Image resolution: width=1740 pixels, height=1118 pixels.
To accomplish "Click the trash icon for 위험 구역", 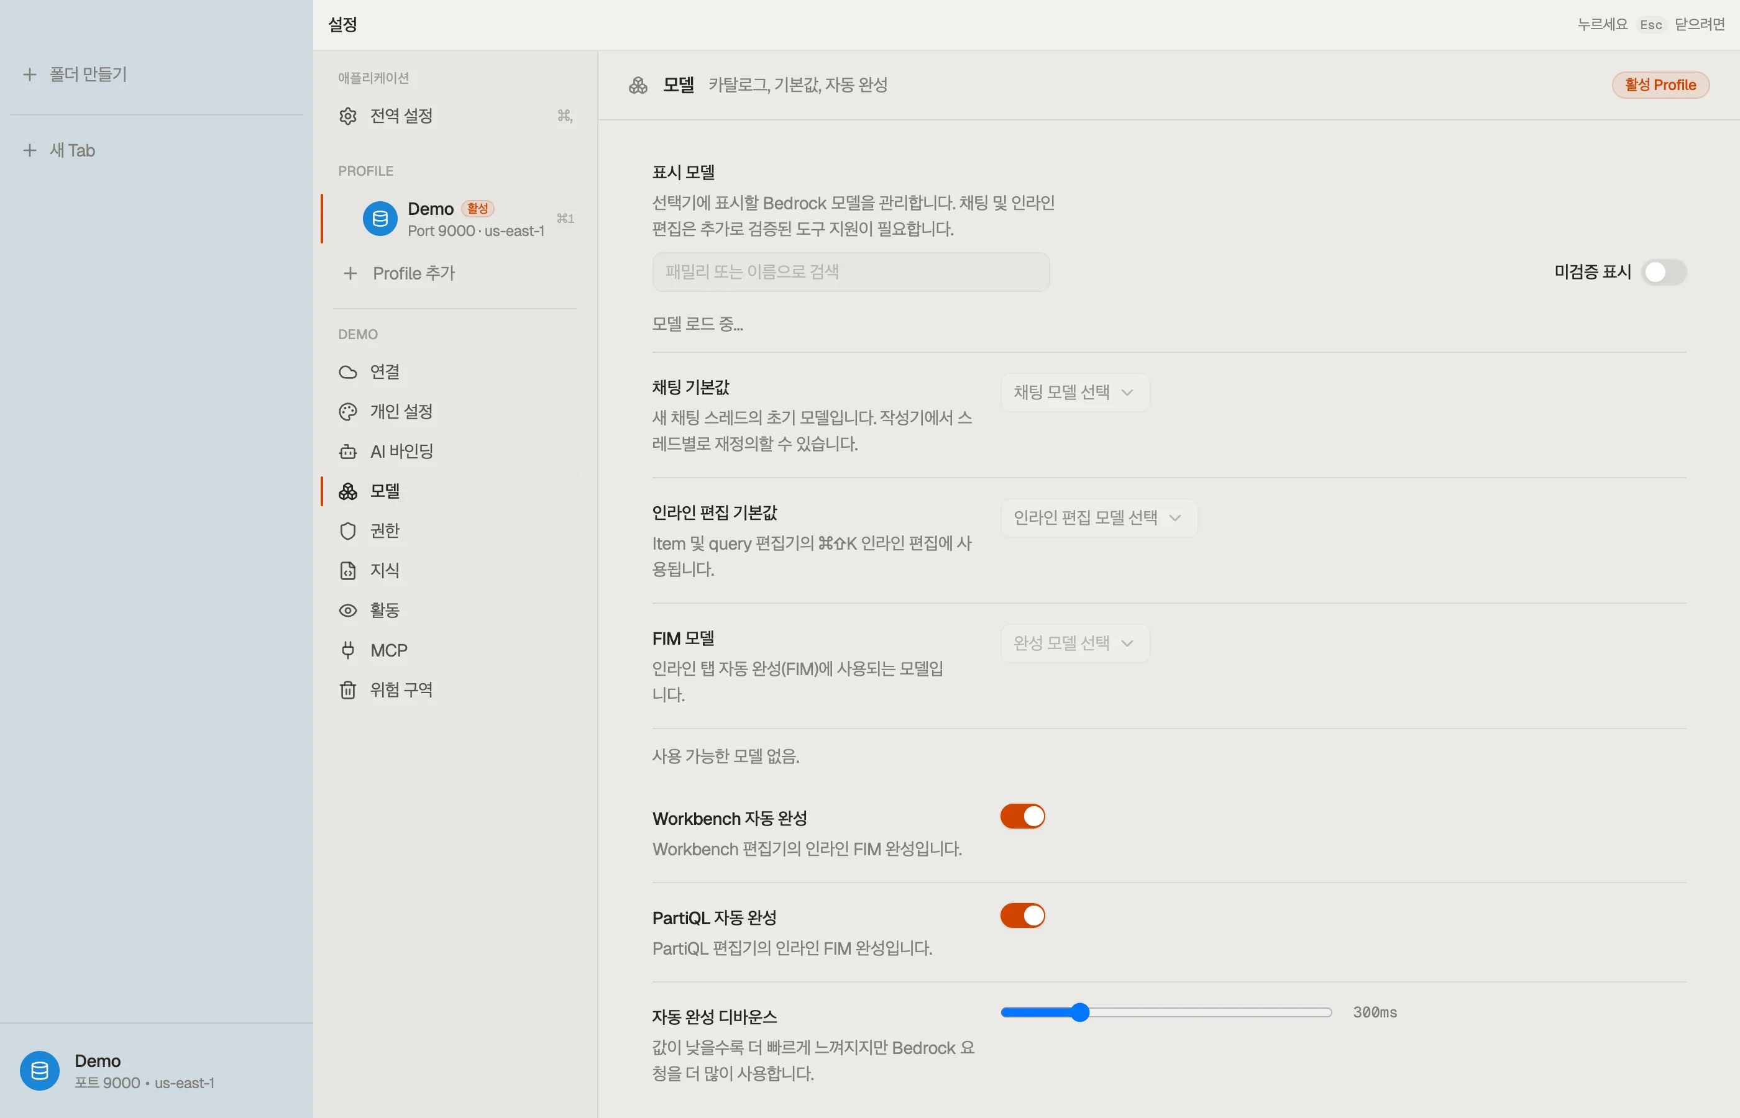I will (348, 689).
